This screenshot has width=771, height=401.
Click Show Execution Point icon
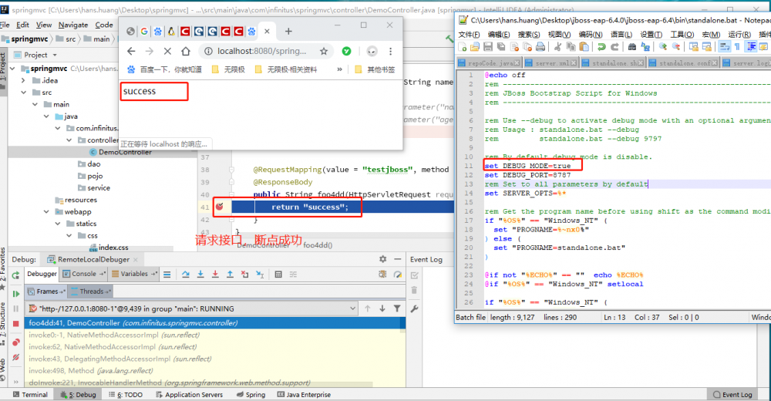coord(167,274)
